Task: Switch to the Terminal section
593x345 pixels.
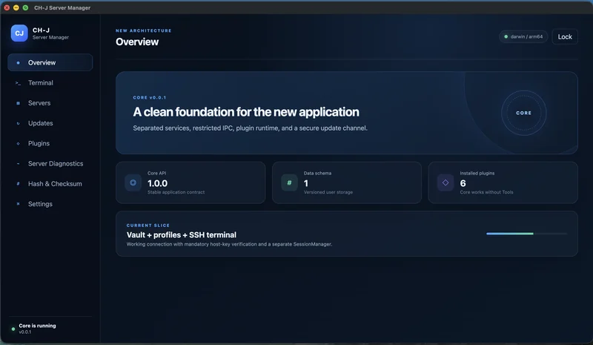Action: pos(50,83)
